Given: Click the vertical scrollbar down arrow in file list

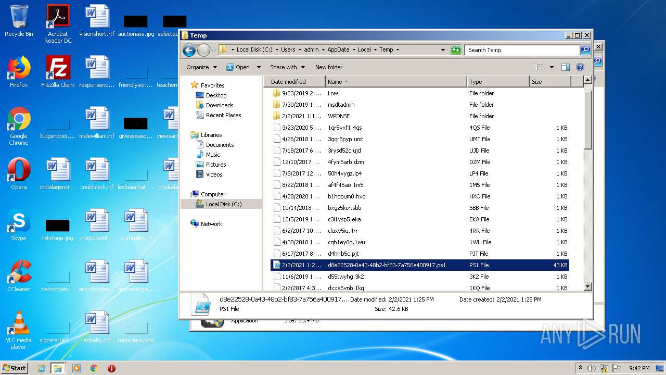Looking at the screenshot, I should tap(588, 286).
